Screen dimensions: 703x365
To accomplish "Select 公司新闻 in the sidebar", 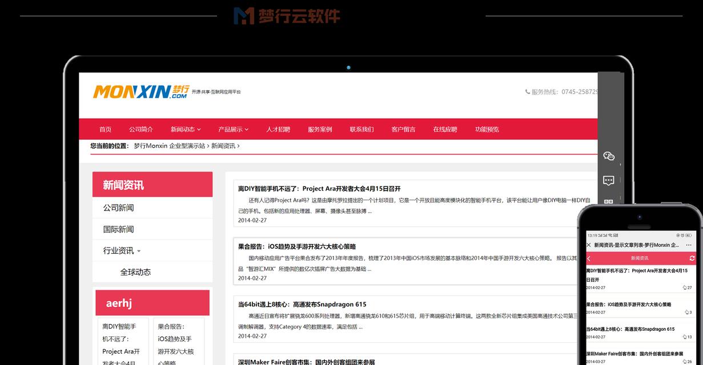I will pyautogui.click(x=118, y=208).
